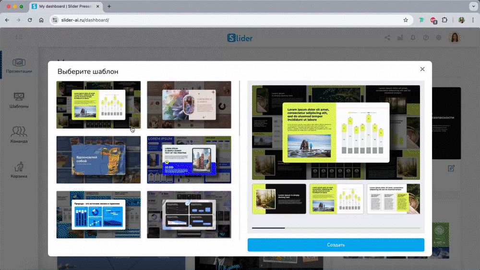Screen dimensions: 480x270
Task: Reload the page in browser
Action: click(x=30, y=20)
